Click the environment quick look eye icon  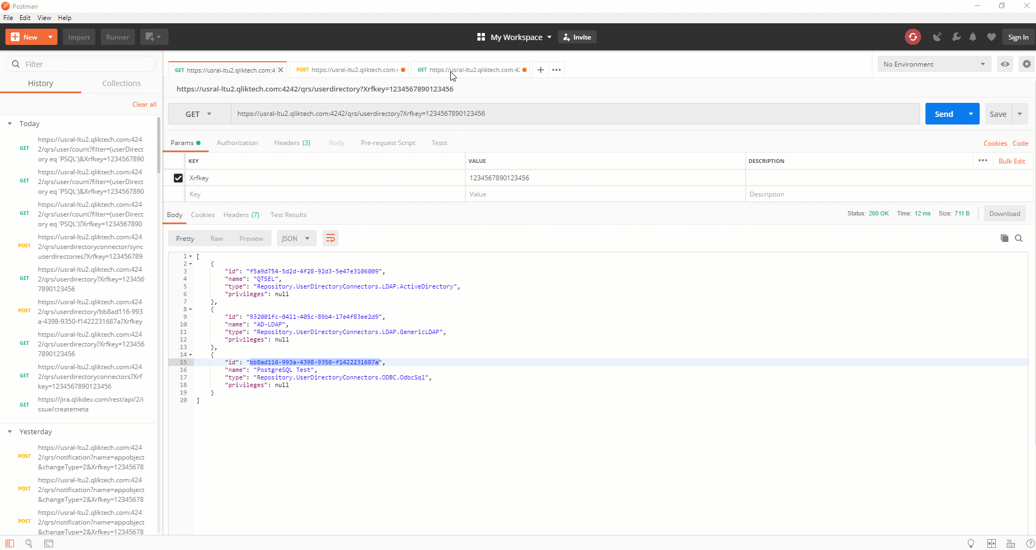tap(1005, 64)
